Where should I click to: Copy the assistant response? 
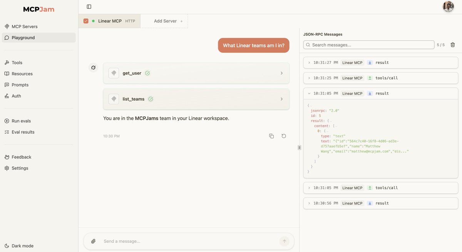click(271, 136)
